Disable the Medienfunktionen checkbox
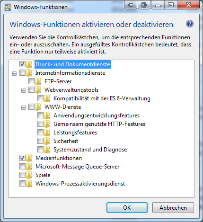203x222 pixels. click(x=22, y=158)
